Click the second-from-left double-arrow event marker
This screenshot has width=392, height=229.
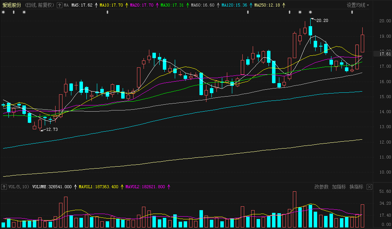point(107,13)
